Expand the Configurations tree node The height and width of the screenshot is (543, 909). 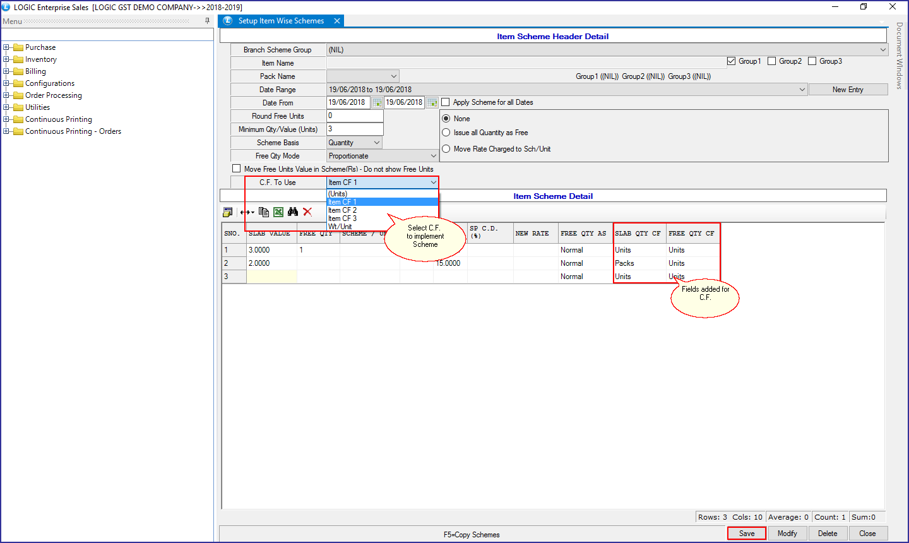(x=6, y=83)
